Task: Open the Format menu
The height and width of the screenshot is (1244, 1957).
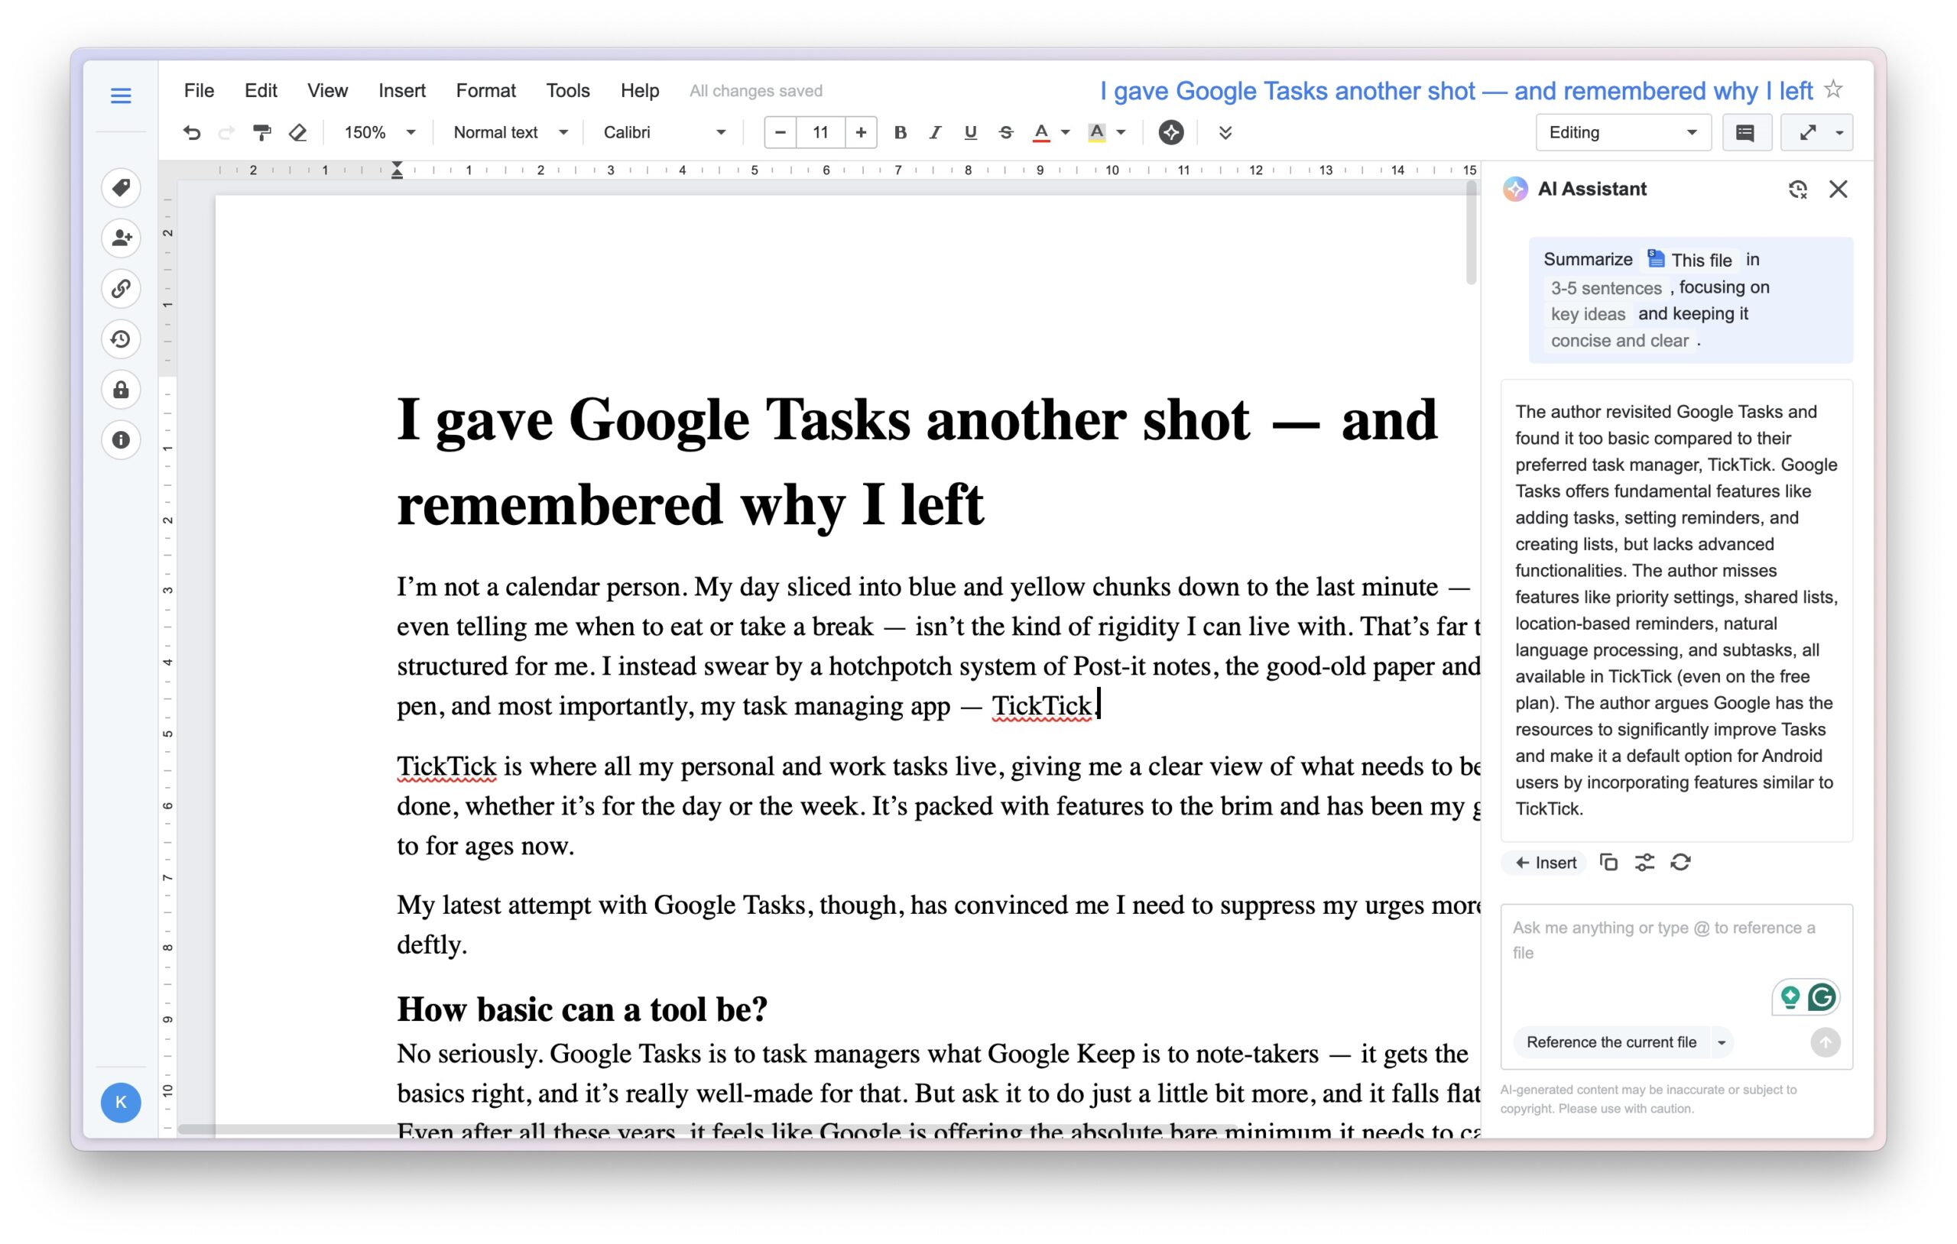Action: [485, 90]
